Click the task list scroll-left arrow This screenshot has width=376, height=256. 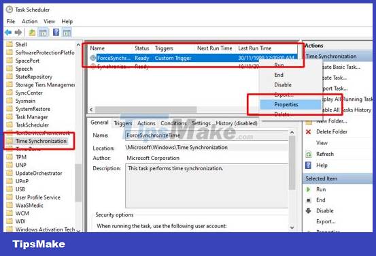point(91,110)
